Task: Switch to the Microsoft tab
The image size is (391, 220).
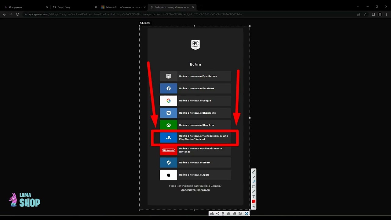Action: pos(123,7)
